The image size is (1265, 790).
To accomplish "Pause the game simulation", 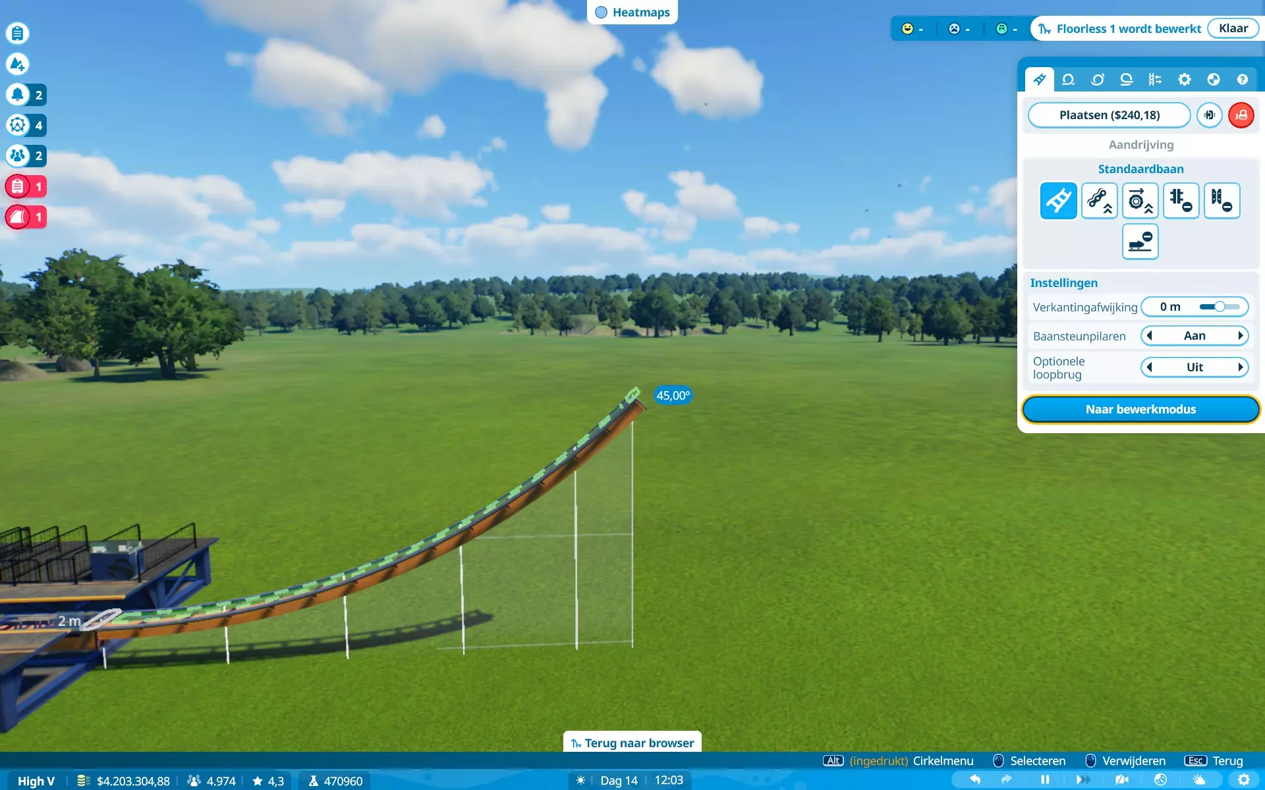I will pos(1045,780).
